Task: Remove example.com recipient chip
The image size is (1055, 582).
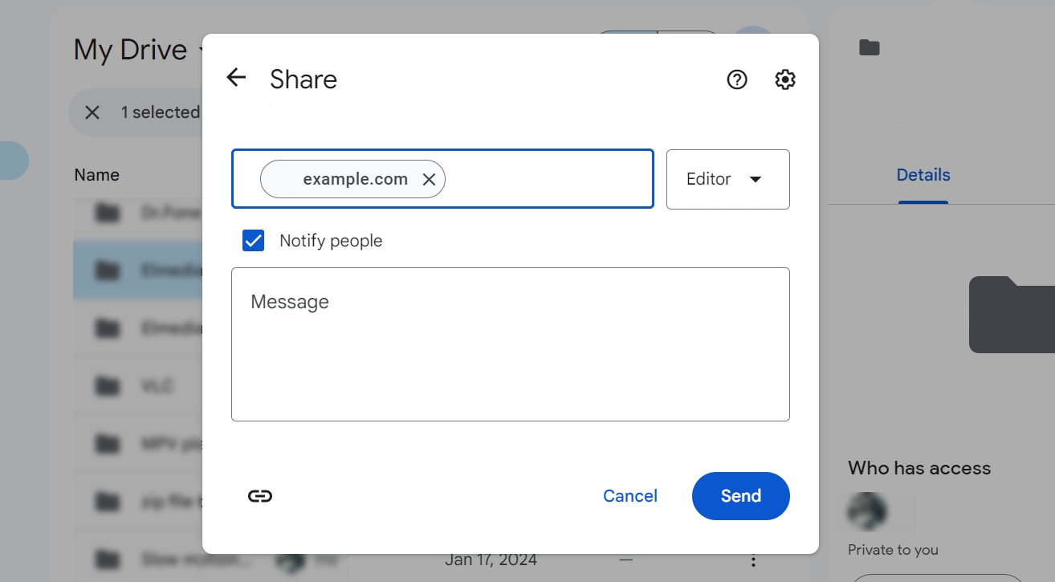Action: coord(430,179)
